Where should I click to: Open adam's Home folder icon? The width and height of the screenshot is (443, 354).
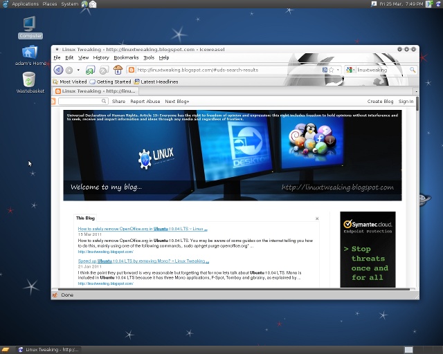pos(30,55)
